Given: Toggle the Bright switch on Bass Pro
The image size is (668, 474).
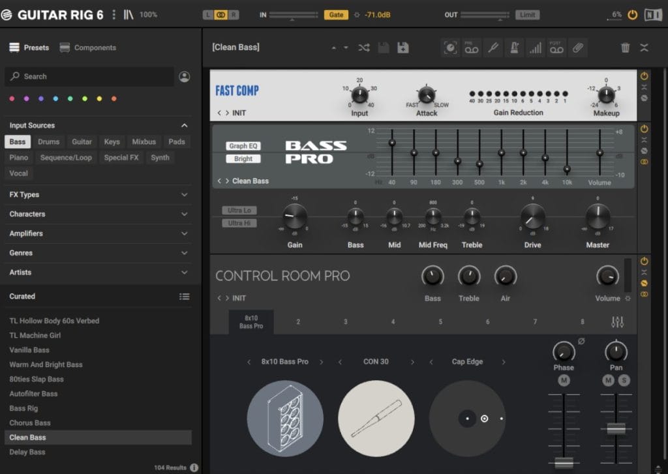Looking at the screenshot, I should (x=243, y=159).
